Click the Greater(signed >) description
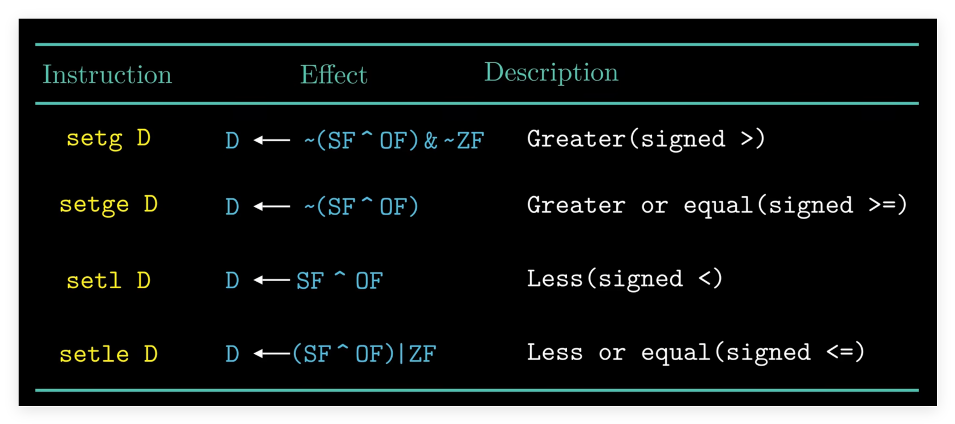The width and height of the screenshot is (955, 424). [646, 139]
